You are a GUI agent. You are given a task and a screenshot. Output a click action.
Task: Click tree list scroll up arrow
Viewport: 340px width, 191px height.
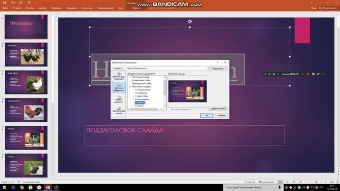point(165,77)
